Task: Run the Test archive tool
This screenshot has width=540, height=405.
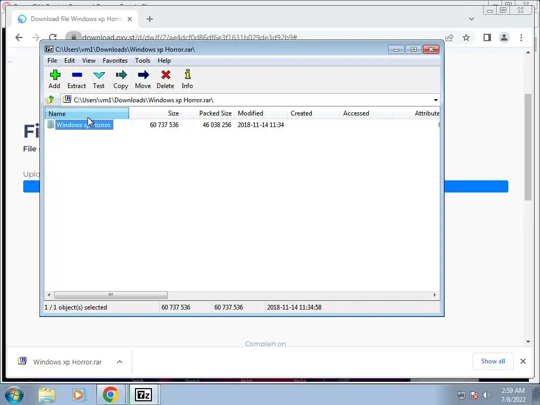Action: pos(99,79)
